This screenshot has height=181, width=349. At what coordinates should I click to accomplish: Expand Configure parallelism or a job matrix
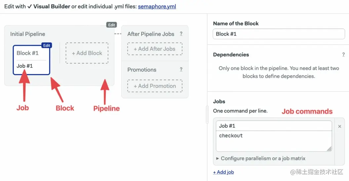tap(260, 159)
